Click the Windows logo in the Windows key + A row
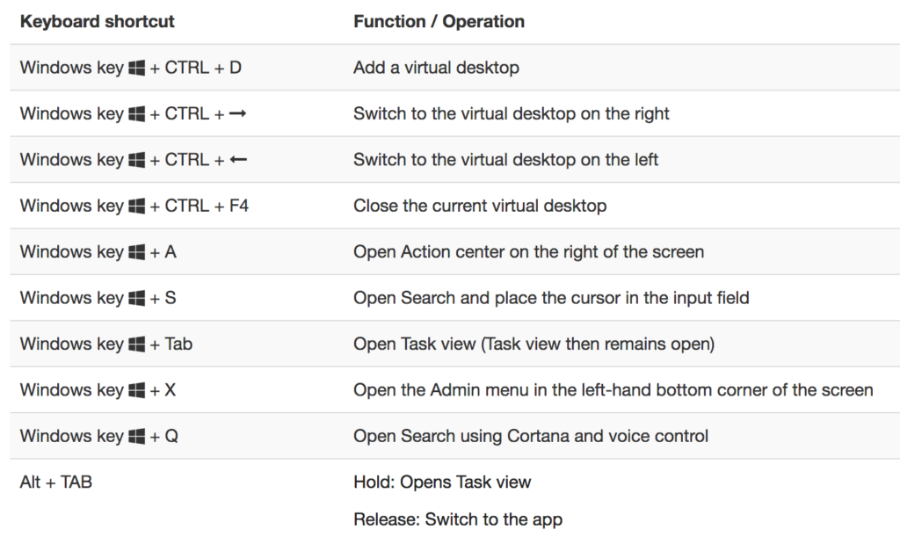Screen dimensions: 900x544 click(136, 252)
